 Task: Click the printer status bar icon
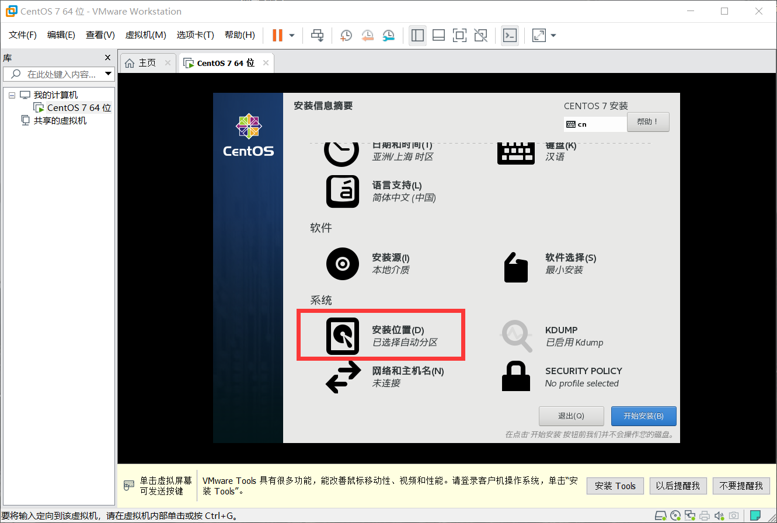[x=705, y=516]
